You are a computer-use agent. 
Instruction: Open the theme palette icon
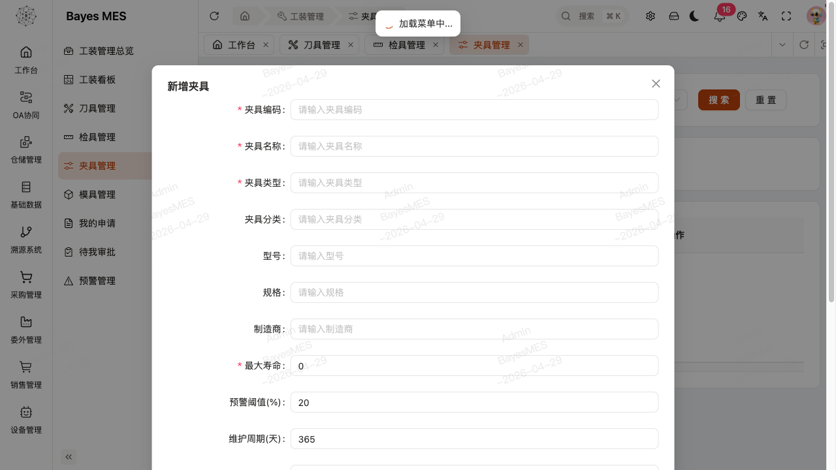[742, 16]
